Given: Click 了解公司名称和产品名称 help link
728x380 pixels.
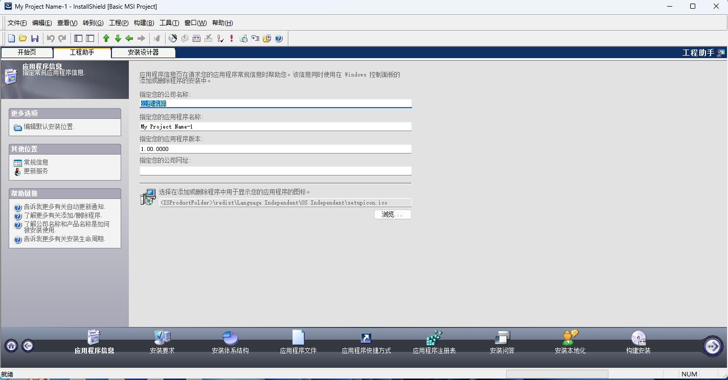Looking at the screenshot, I should click(x=66, y=227).
